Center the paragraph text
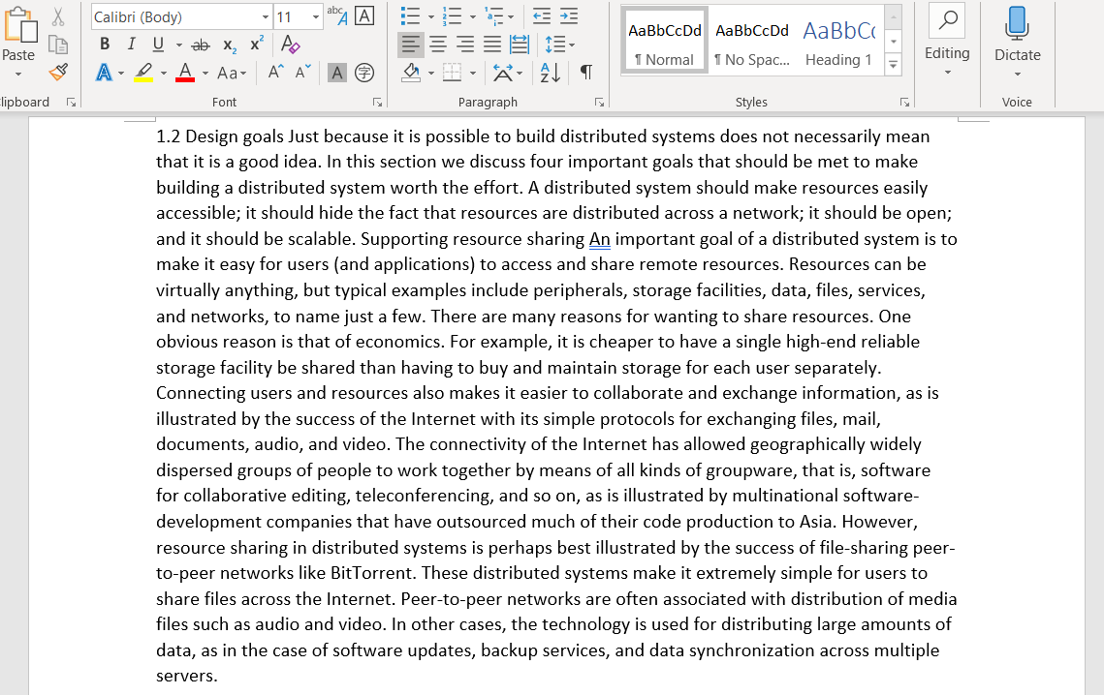 [438, 45]
